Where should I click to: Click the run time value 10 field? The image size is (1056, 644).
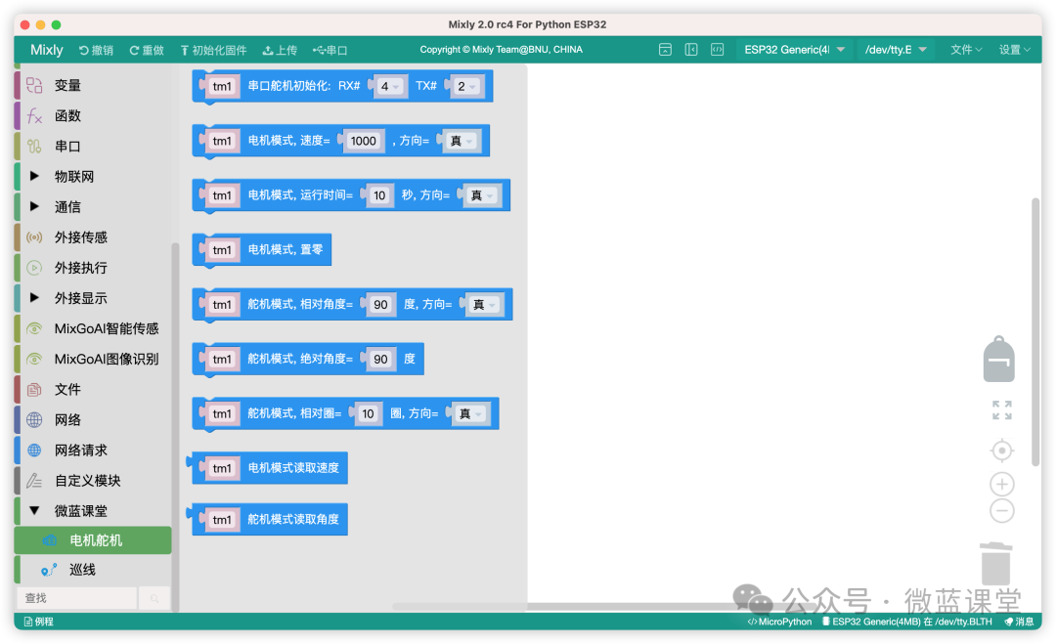(379, 195)
